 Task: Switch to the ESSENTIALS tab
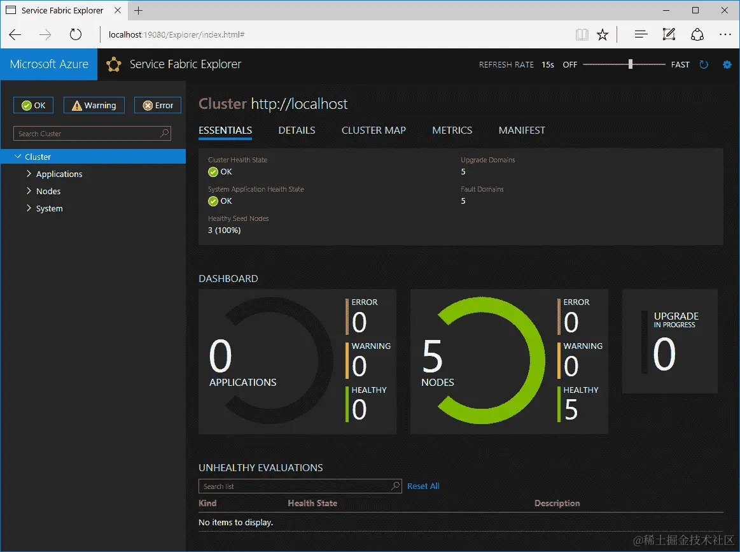coord(225,131)
